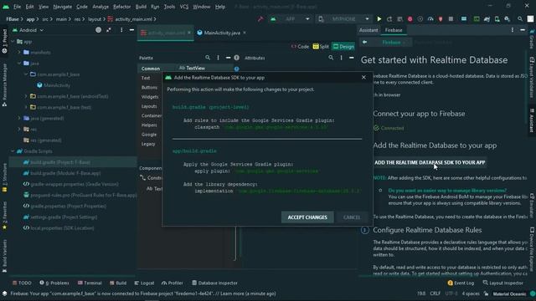Select build.gradle (Module: F-Base.app) file
536x301 pixels.
[65, 173]
